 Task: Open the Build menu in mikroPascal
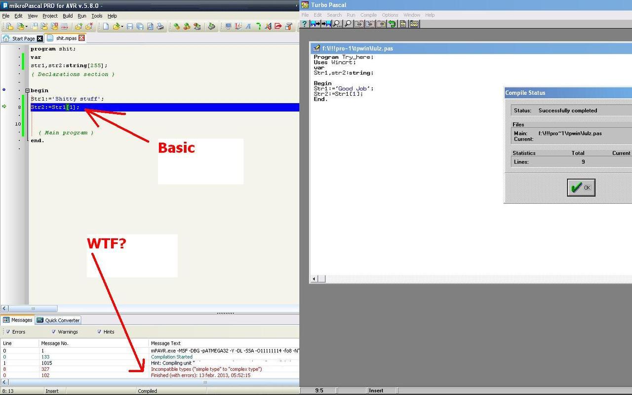pos(68,16)
